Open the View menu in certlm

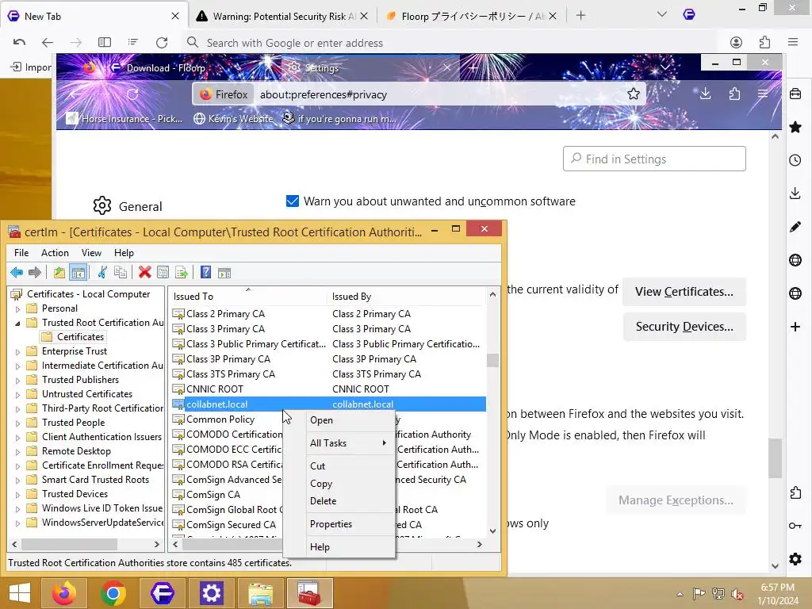point(91,253)
